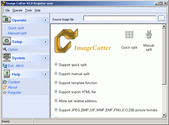
Task: Open the Operate menu
Action: click(17, 10)
